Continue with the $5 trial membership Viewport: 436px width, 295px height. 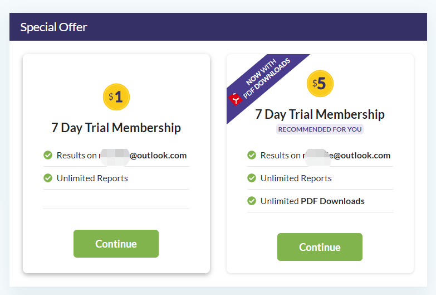click(x=320, y=247)
